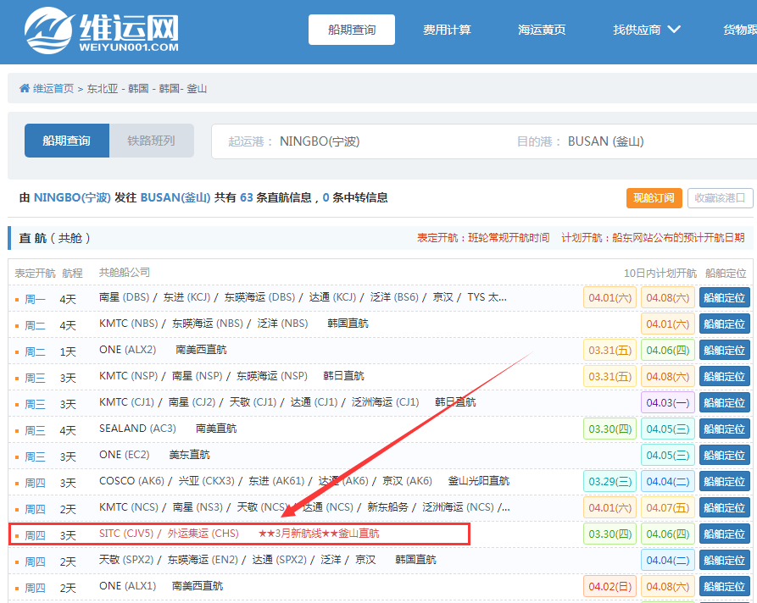Select 04.04(二) date in COSCO (AK6) row
This screenshot has height=603, width=757.
click(x=668, y=481)
